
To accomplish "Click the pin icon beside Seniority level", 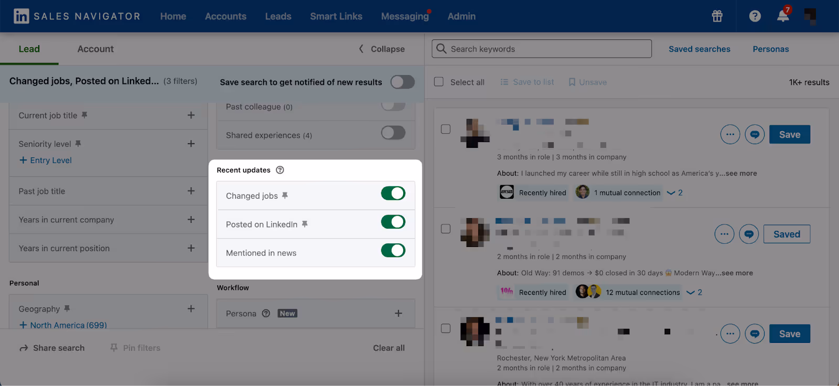I will coord(78,144).
